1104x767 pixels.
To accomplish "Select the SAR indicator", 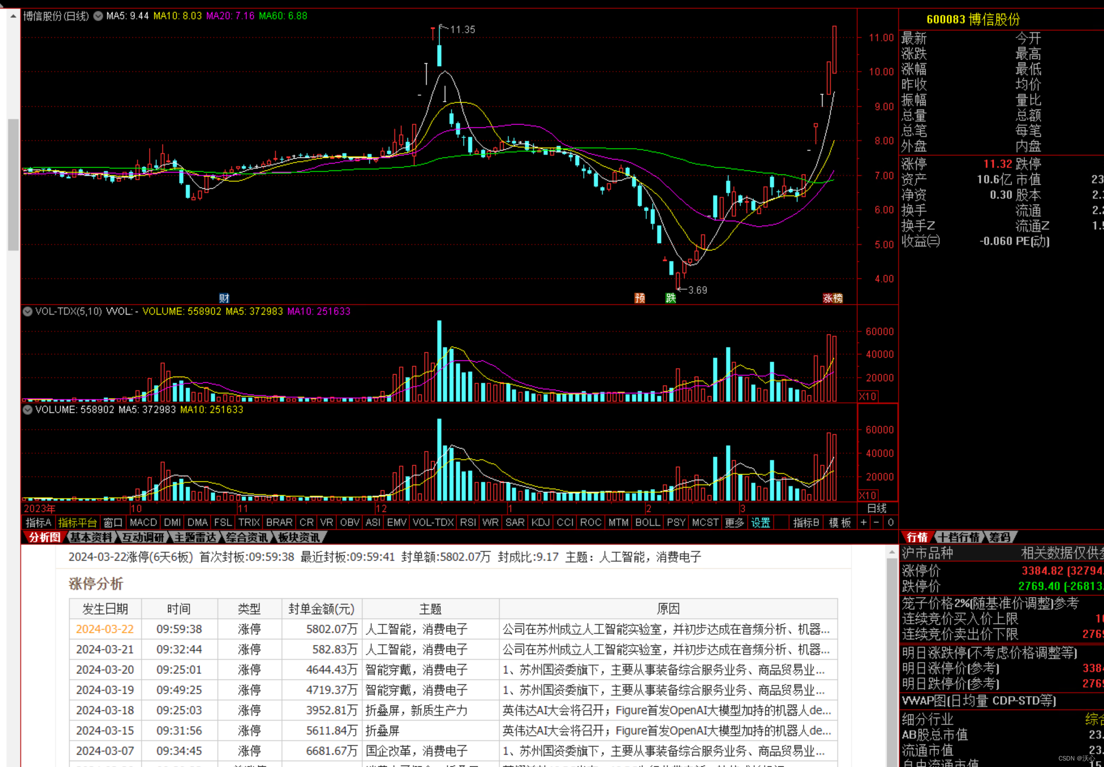I will 514,522.
